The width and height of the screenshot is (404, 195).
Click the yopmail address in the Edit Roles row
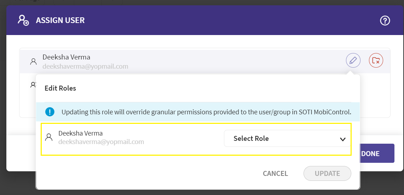101,142
